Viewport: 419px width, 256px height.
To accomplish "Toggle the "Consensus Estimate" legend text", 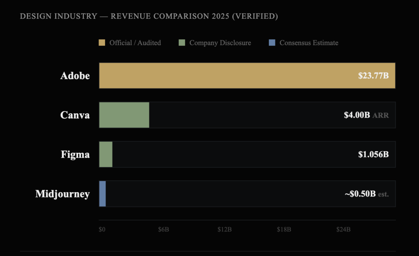I will pos(309,43).
